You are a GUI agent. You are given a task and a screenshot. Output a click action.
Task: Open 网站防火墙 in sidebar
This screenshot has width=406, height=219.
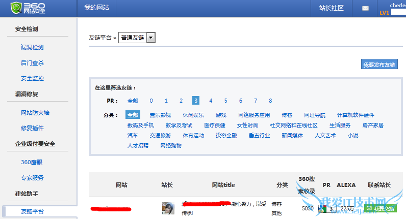[35, 113]
